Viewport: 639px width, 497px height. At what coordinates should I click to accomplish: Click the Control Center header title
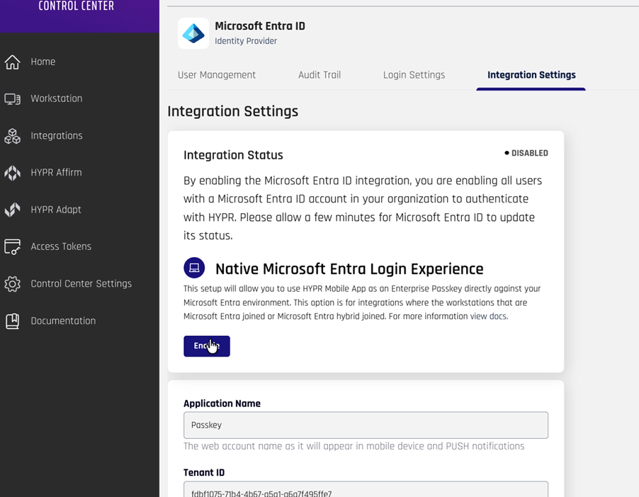76,7
